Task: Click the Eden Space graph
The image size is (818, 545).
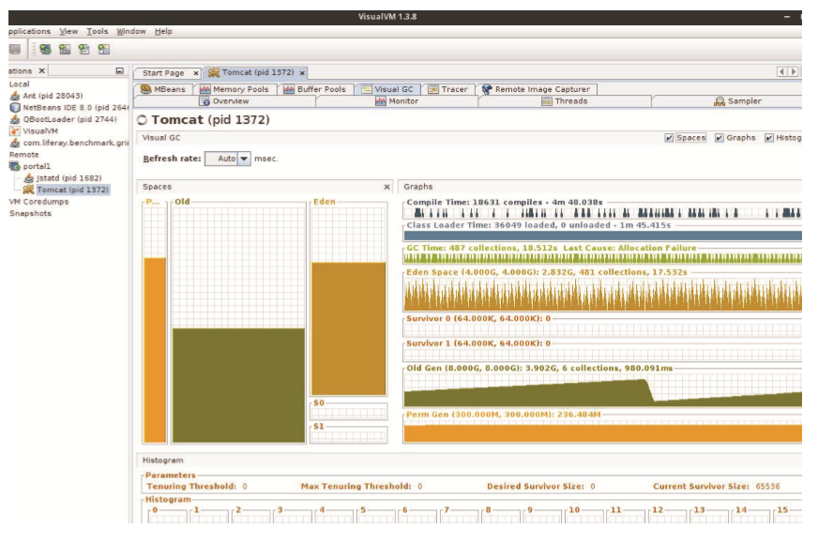Action: tap(602, 295)
